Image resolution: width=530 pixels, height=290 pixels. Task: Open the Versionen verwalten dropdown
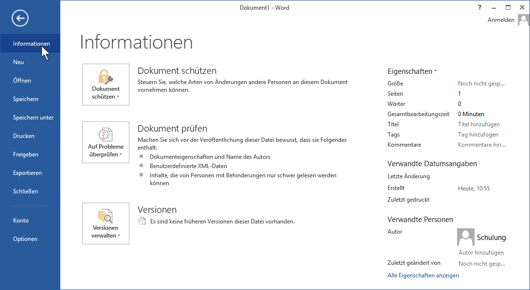(106, 231)
